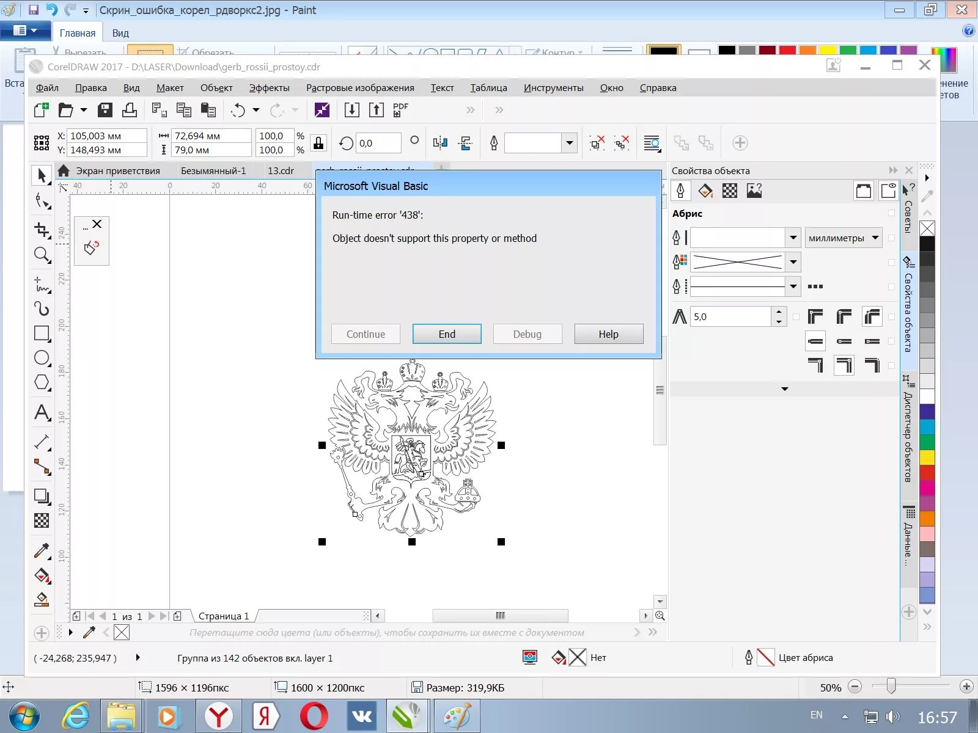This screenshot has width=978, height=733.
Task: Click the Import icon with down arrow
Action: [351, 110]
